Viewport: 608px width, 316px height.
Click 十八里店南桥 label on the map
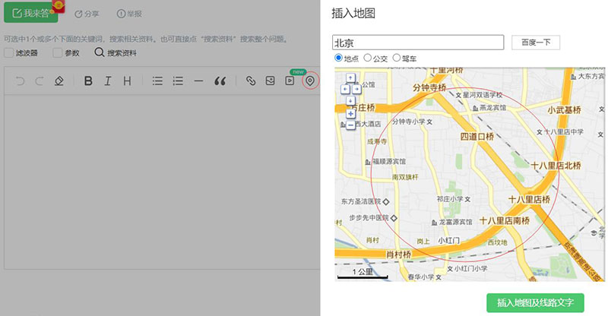tap(505, 220)
